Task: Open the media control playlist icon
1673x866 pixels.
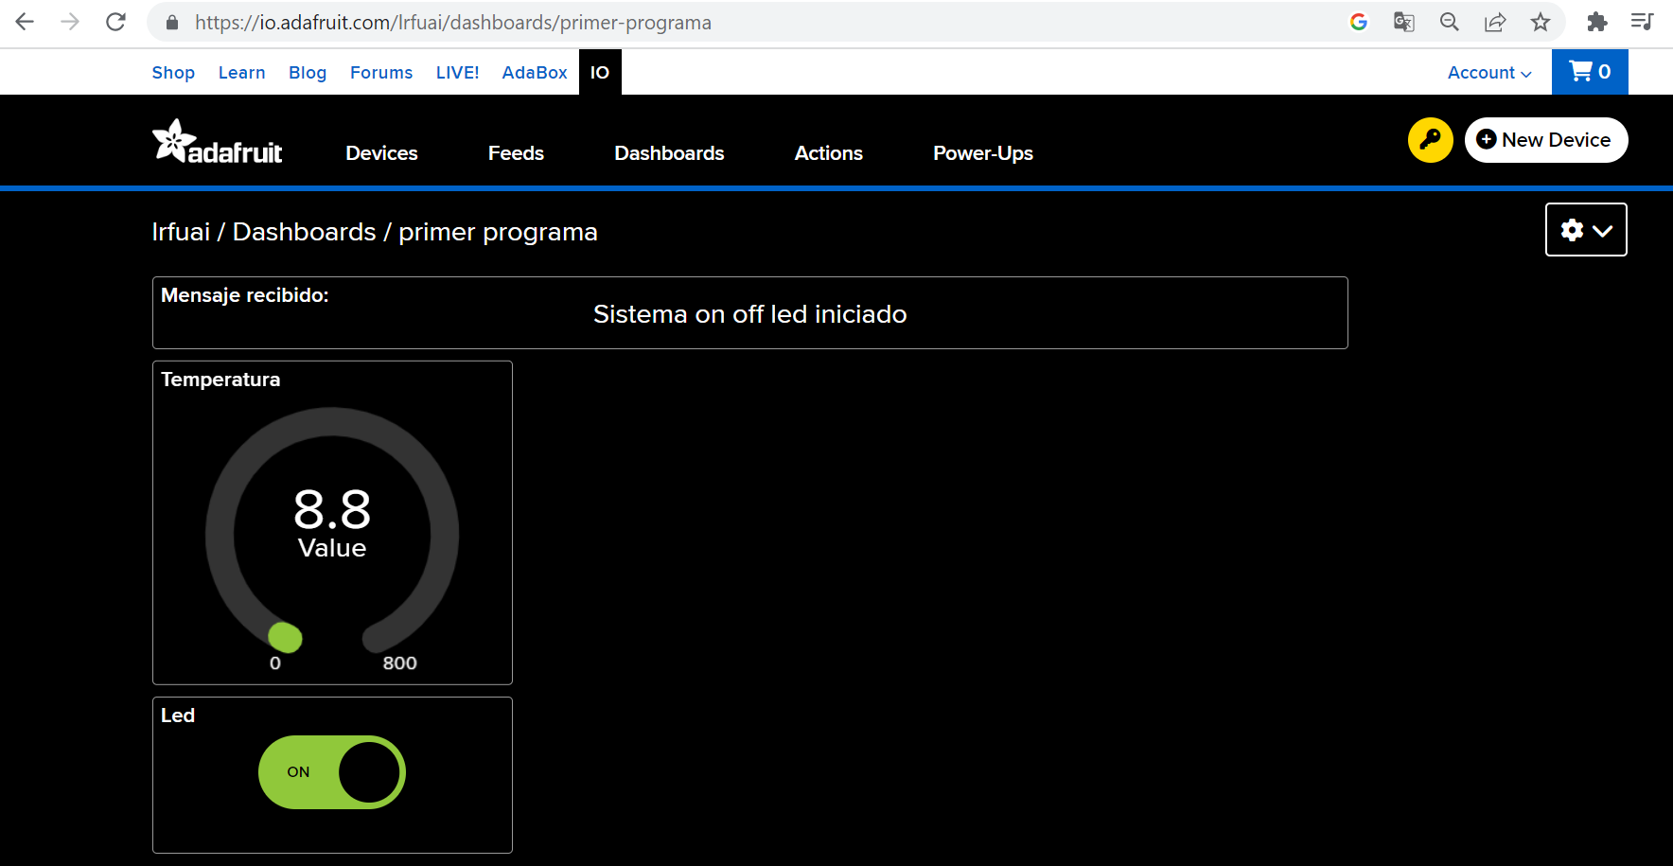Action: pos(1643,22)
